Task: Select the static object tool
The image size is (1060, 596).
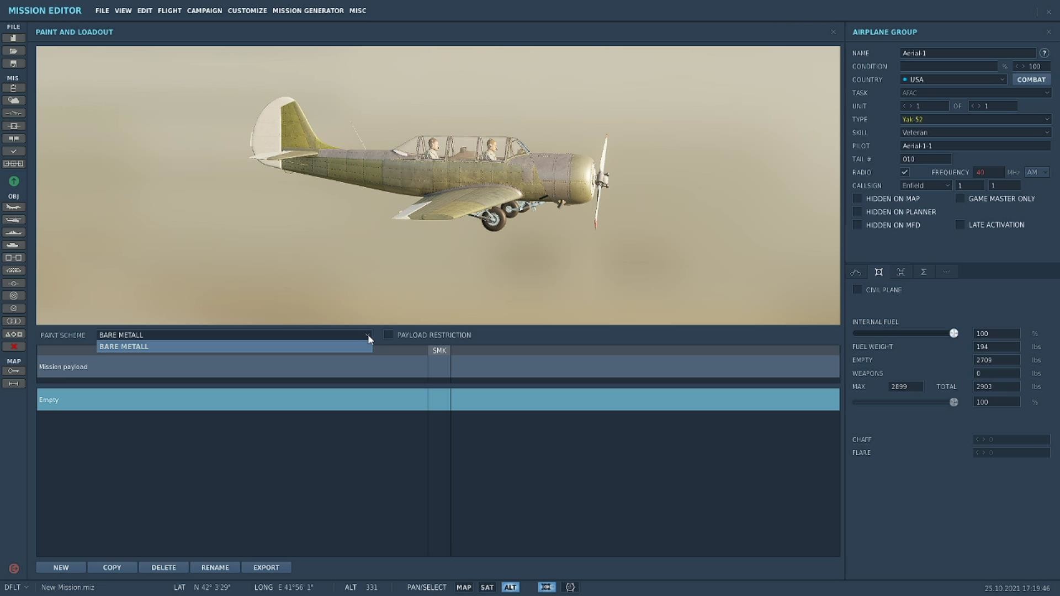Action: [x=14, y=258]
